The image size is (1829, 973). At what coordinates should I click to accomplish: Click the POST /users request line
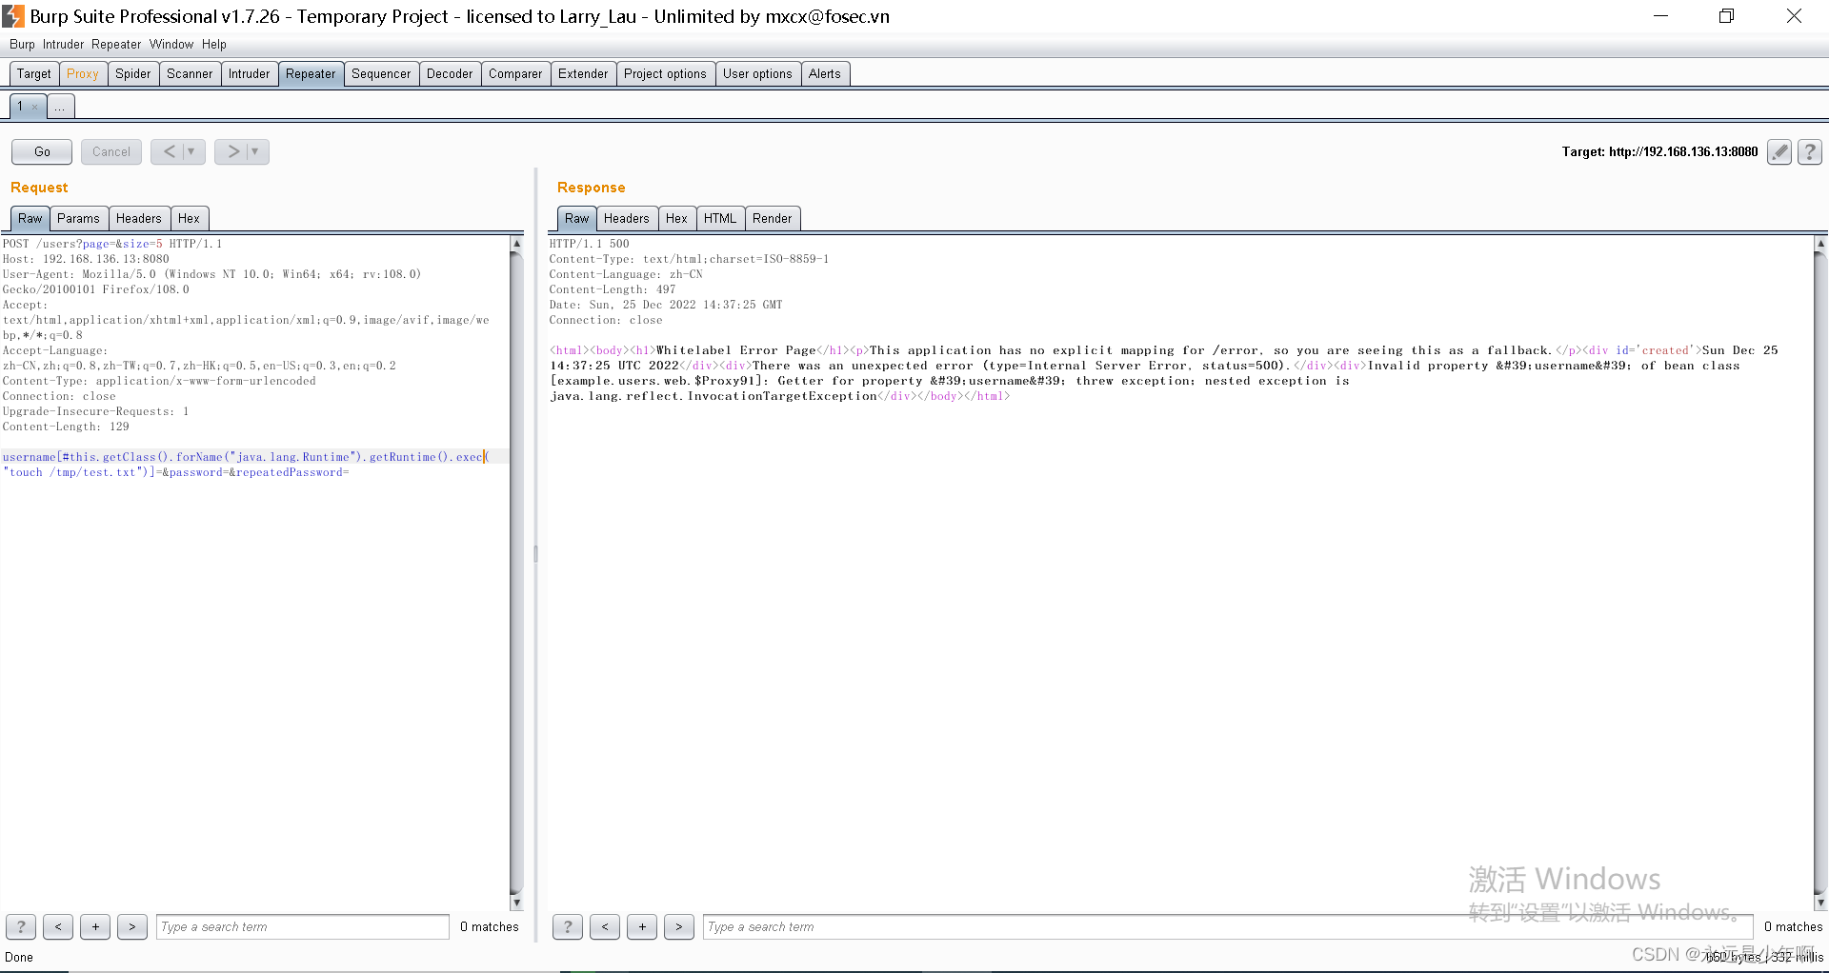point(112,244)
